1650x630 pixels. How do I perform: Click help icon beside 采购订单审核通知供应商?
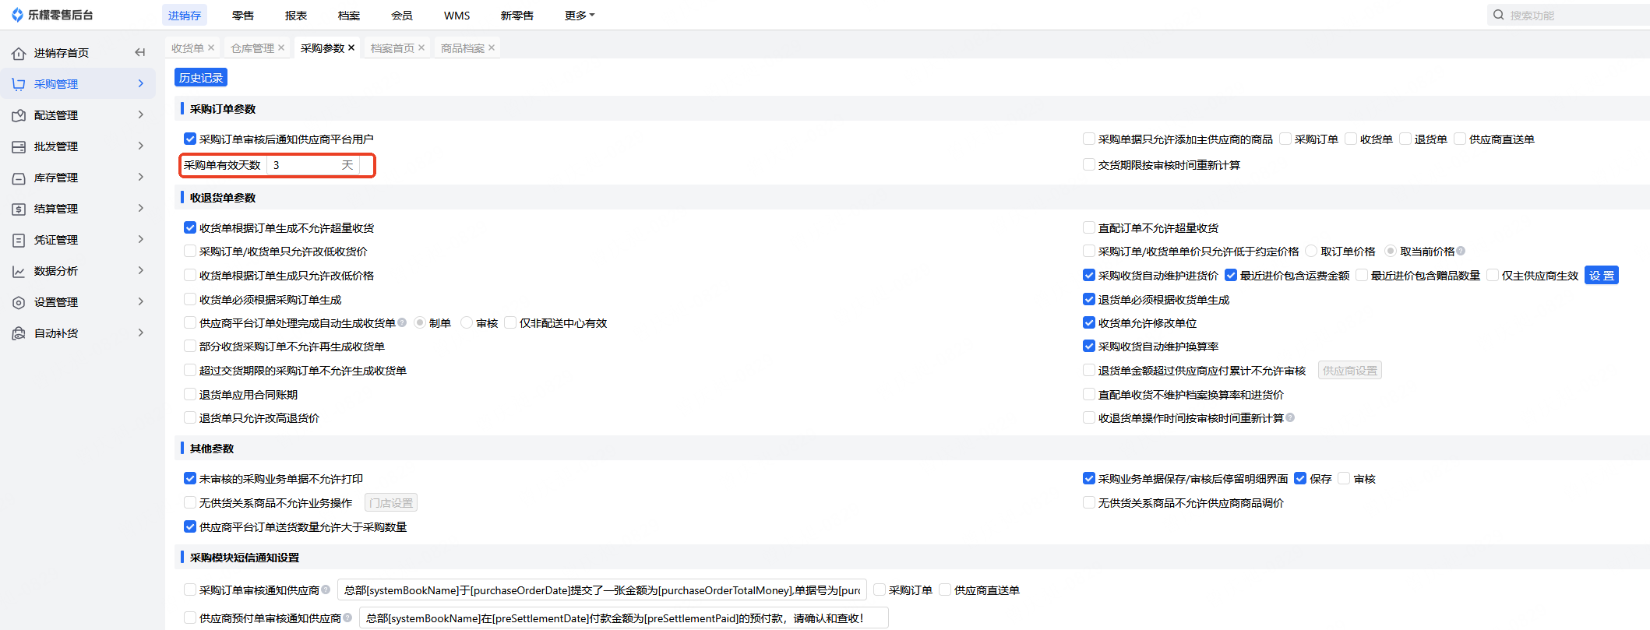[326, 590]
